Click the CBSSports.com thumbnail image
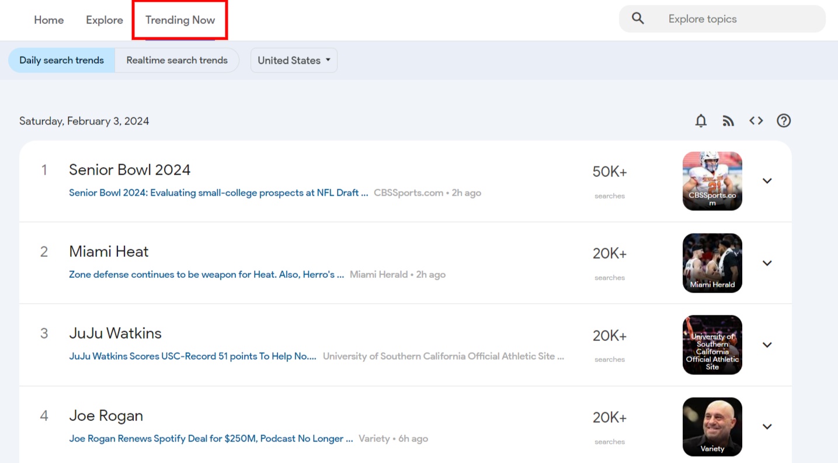838x463 pixels. point(712,181)
